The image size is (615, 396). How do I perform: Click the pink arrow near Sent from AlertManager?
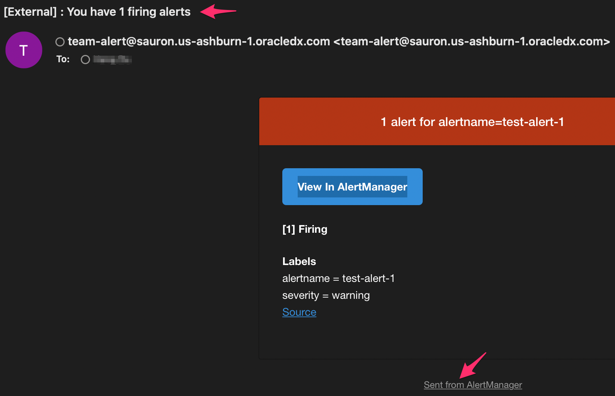click(x=472, y=366)
